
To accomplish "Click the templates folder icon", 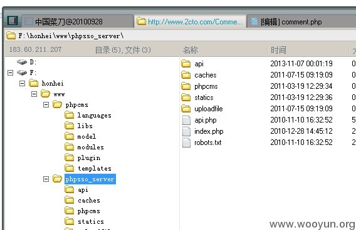I will [x=69, y=168].
